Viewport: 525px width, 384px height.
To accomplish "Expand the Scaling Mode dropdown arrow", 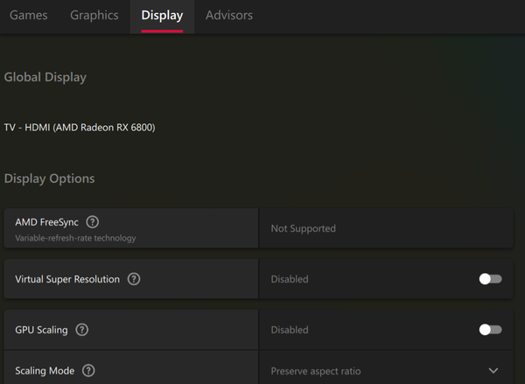I will click(x=493, y=371).
